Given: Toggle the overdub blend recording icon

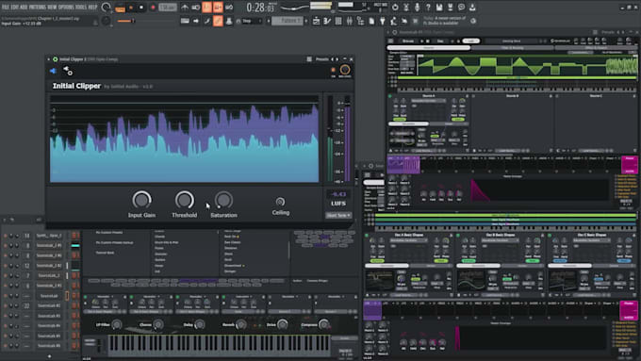Looking at the screenshot, I should 218,8.
